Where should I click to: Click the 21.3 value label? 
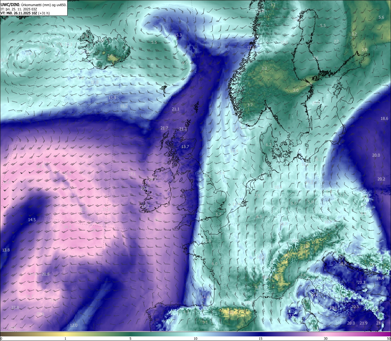pos(361,282)
